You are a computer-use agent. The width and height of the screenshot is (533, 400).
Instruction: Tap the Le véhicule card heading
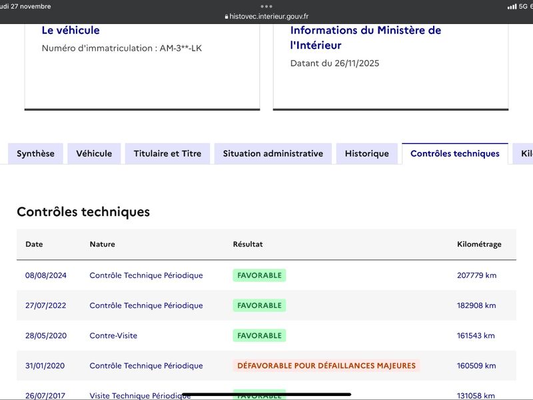[x=71, y=30]
